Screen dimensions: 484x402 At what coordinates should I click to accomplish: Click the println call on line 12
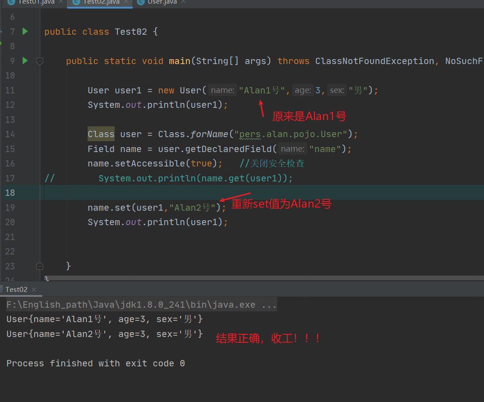tap(166, 105)
